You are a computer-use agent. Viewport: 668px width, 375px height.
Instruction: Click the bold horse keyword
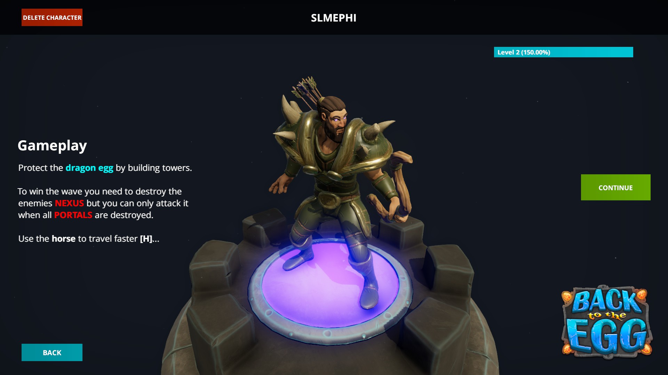(x=63, y=239)
